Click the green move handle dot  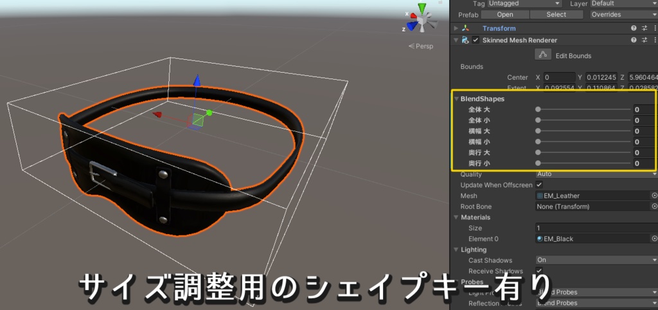[209, 113]
